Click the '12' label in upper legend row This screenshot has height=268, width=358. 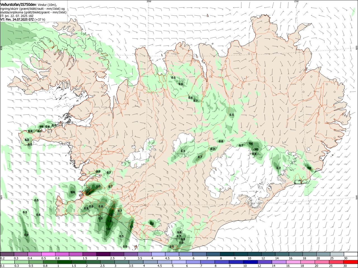[x=263, y=258]
